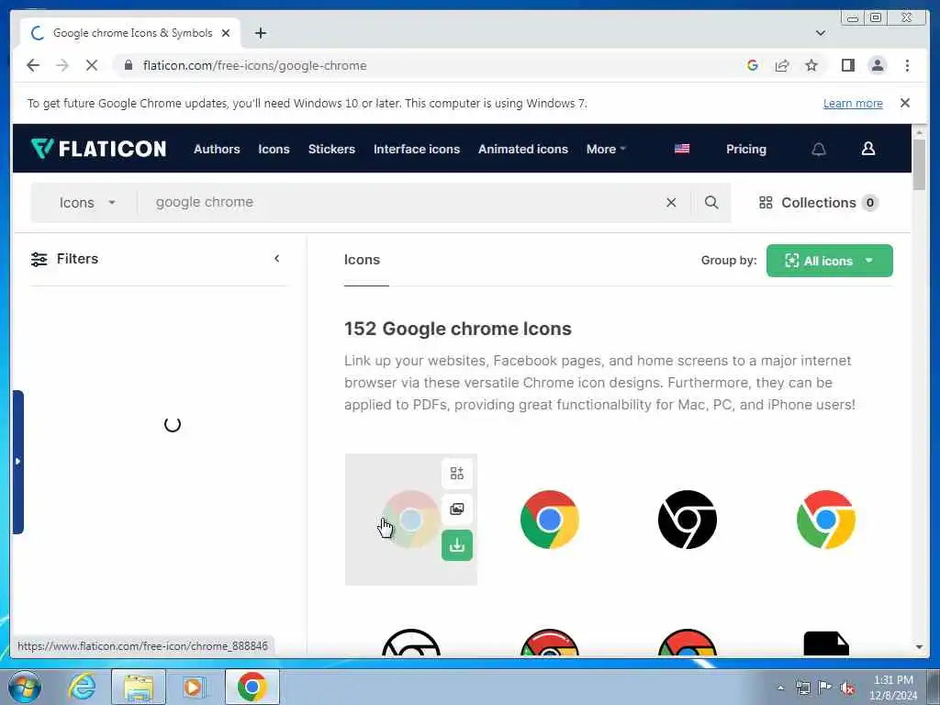Clear the google chrome search text

(671, 203)
